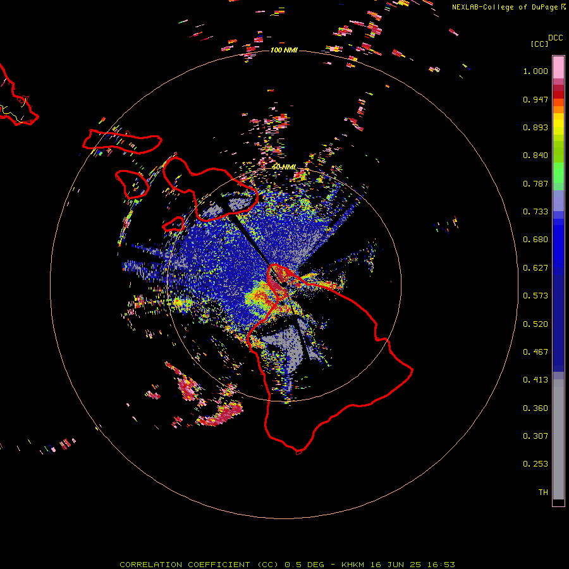Screen dimensions: 569x569
Task: Click the 0.253 legend value
Action: pos(535,464)
